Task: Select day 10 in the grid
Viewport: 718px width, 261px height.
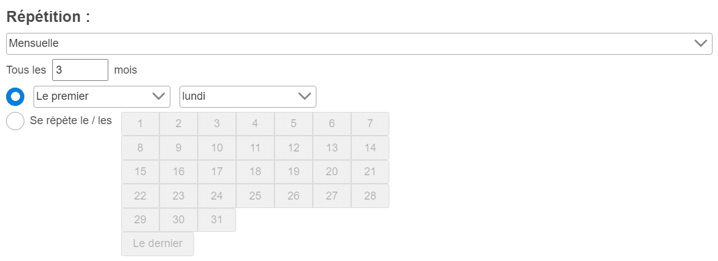Action: (217, 148)
